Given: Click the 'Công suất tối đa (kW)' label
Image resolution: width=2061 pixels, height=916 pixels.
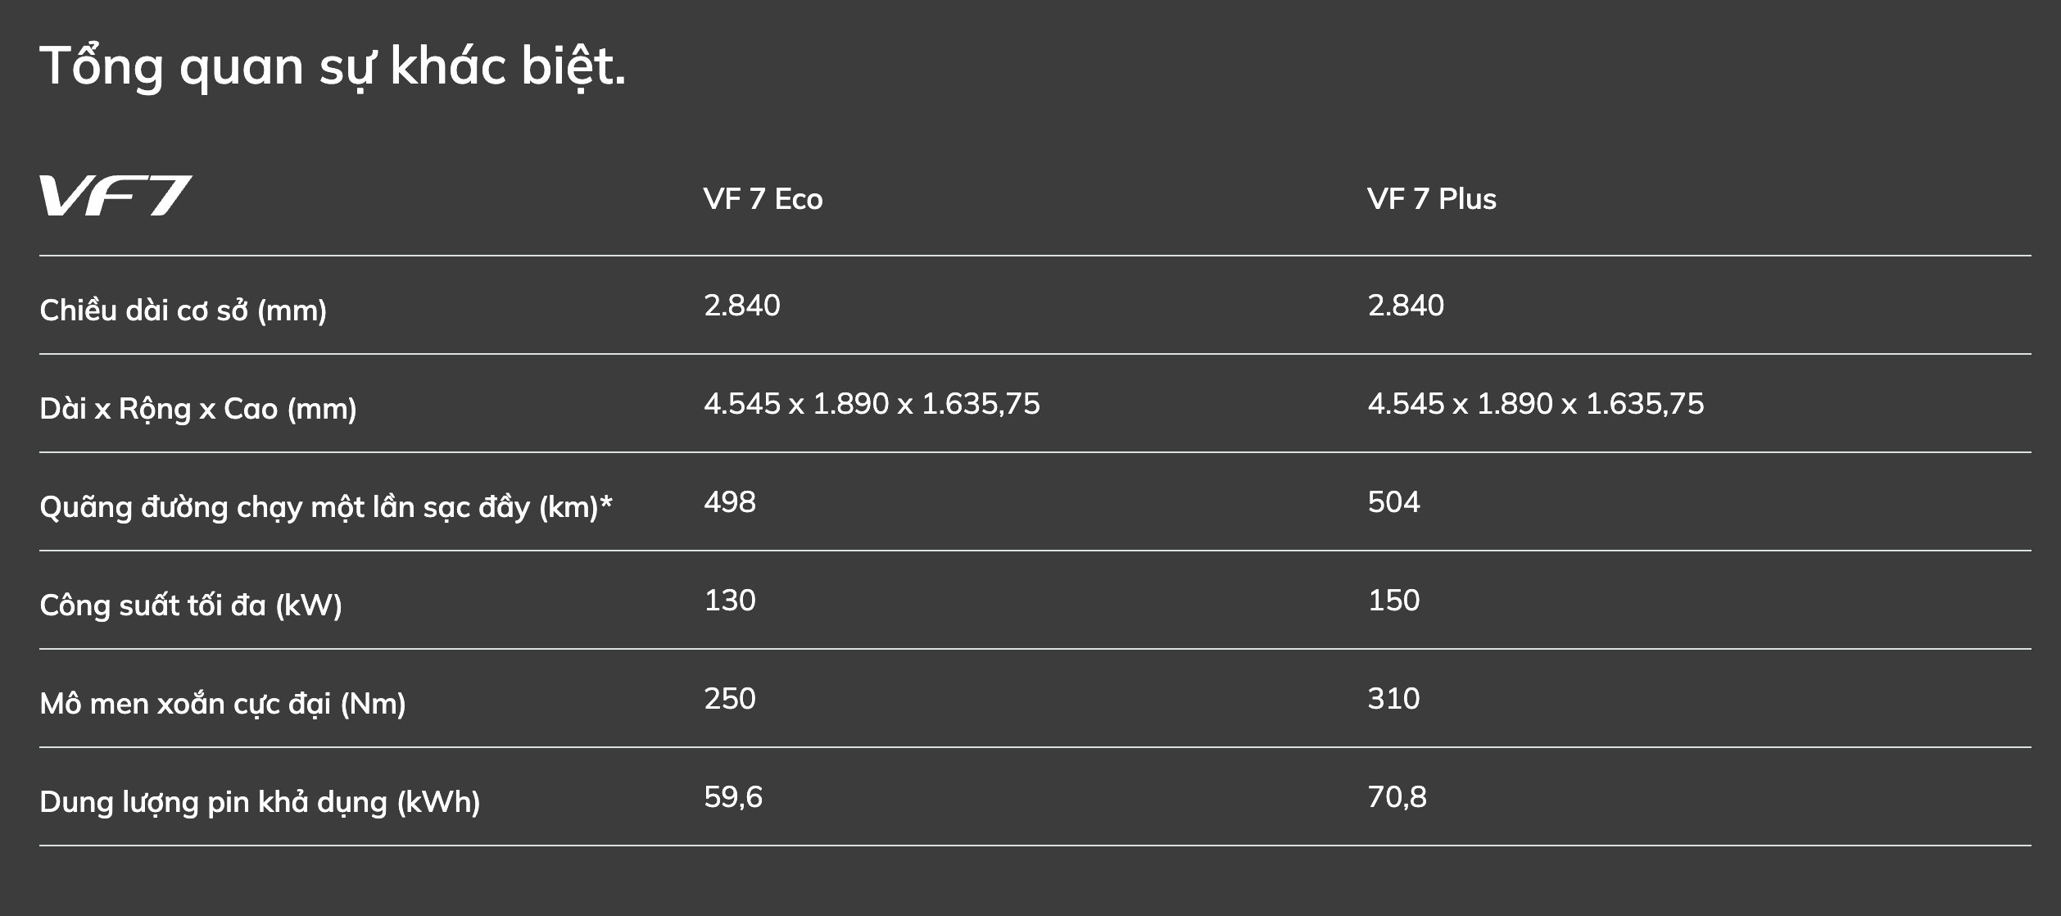Looking at the screenshot, I should 191,605.
